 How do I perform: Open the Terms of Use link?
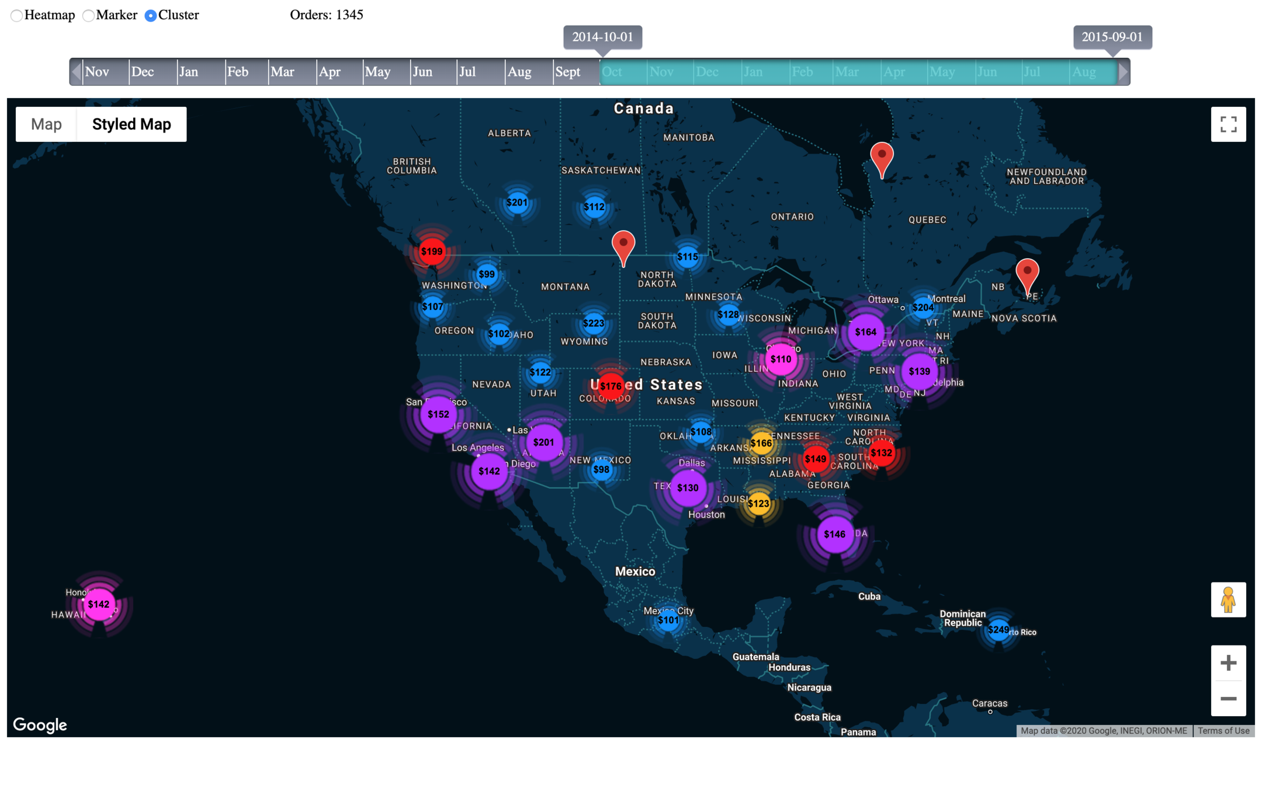point(1223,731)
